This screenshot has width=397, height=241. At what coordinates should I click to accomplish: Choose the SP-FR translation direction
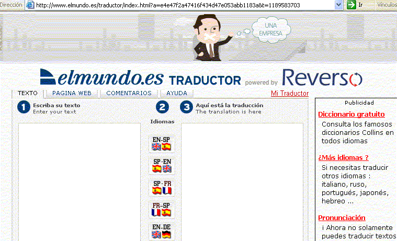pyautogui.click(x=162, y=188)
